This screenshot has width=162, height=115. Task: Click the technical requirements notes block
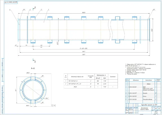click(141, 69)
